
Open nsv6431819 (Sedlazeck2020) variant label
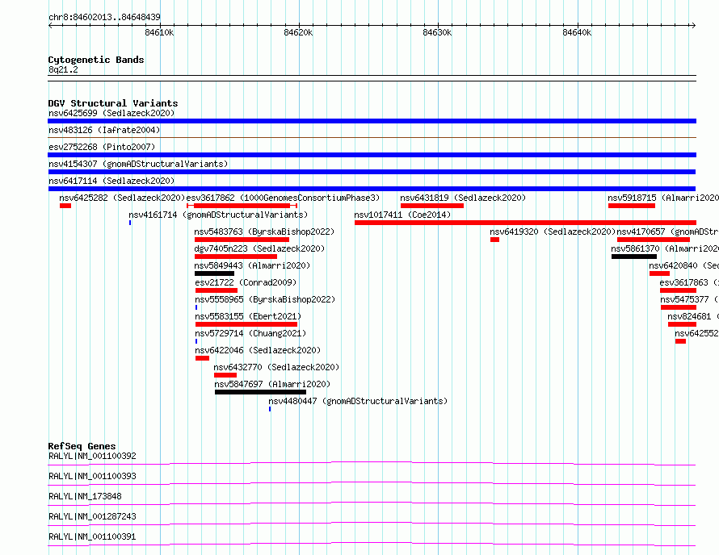click(463, 198)
